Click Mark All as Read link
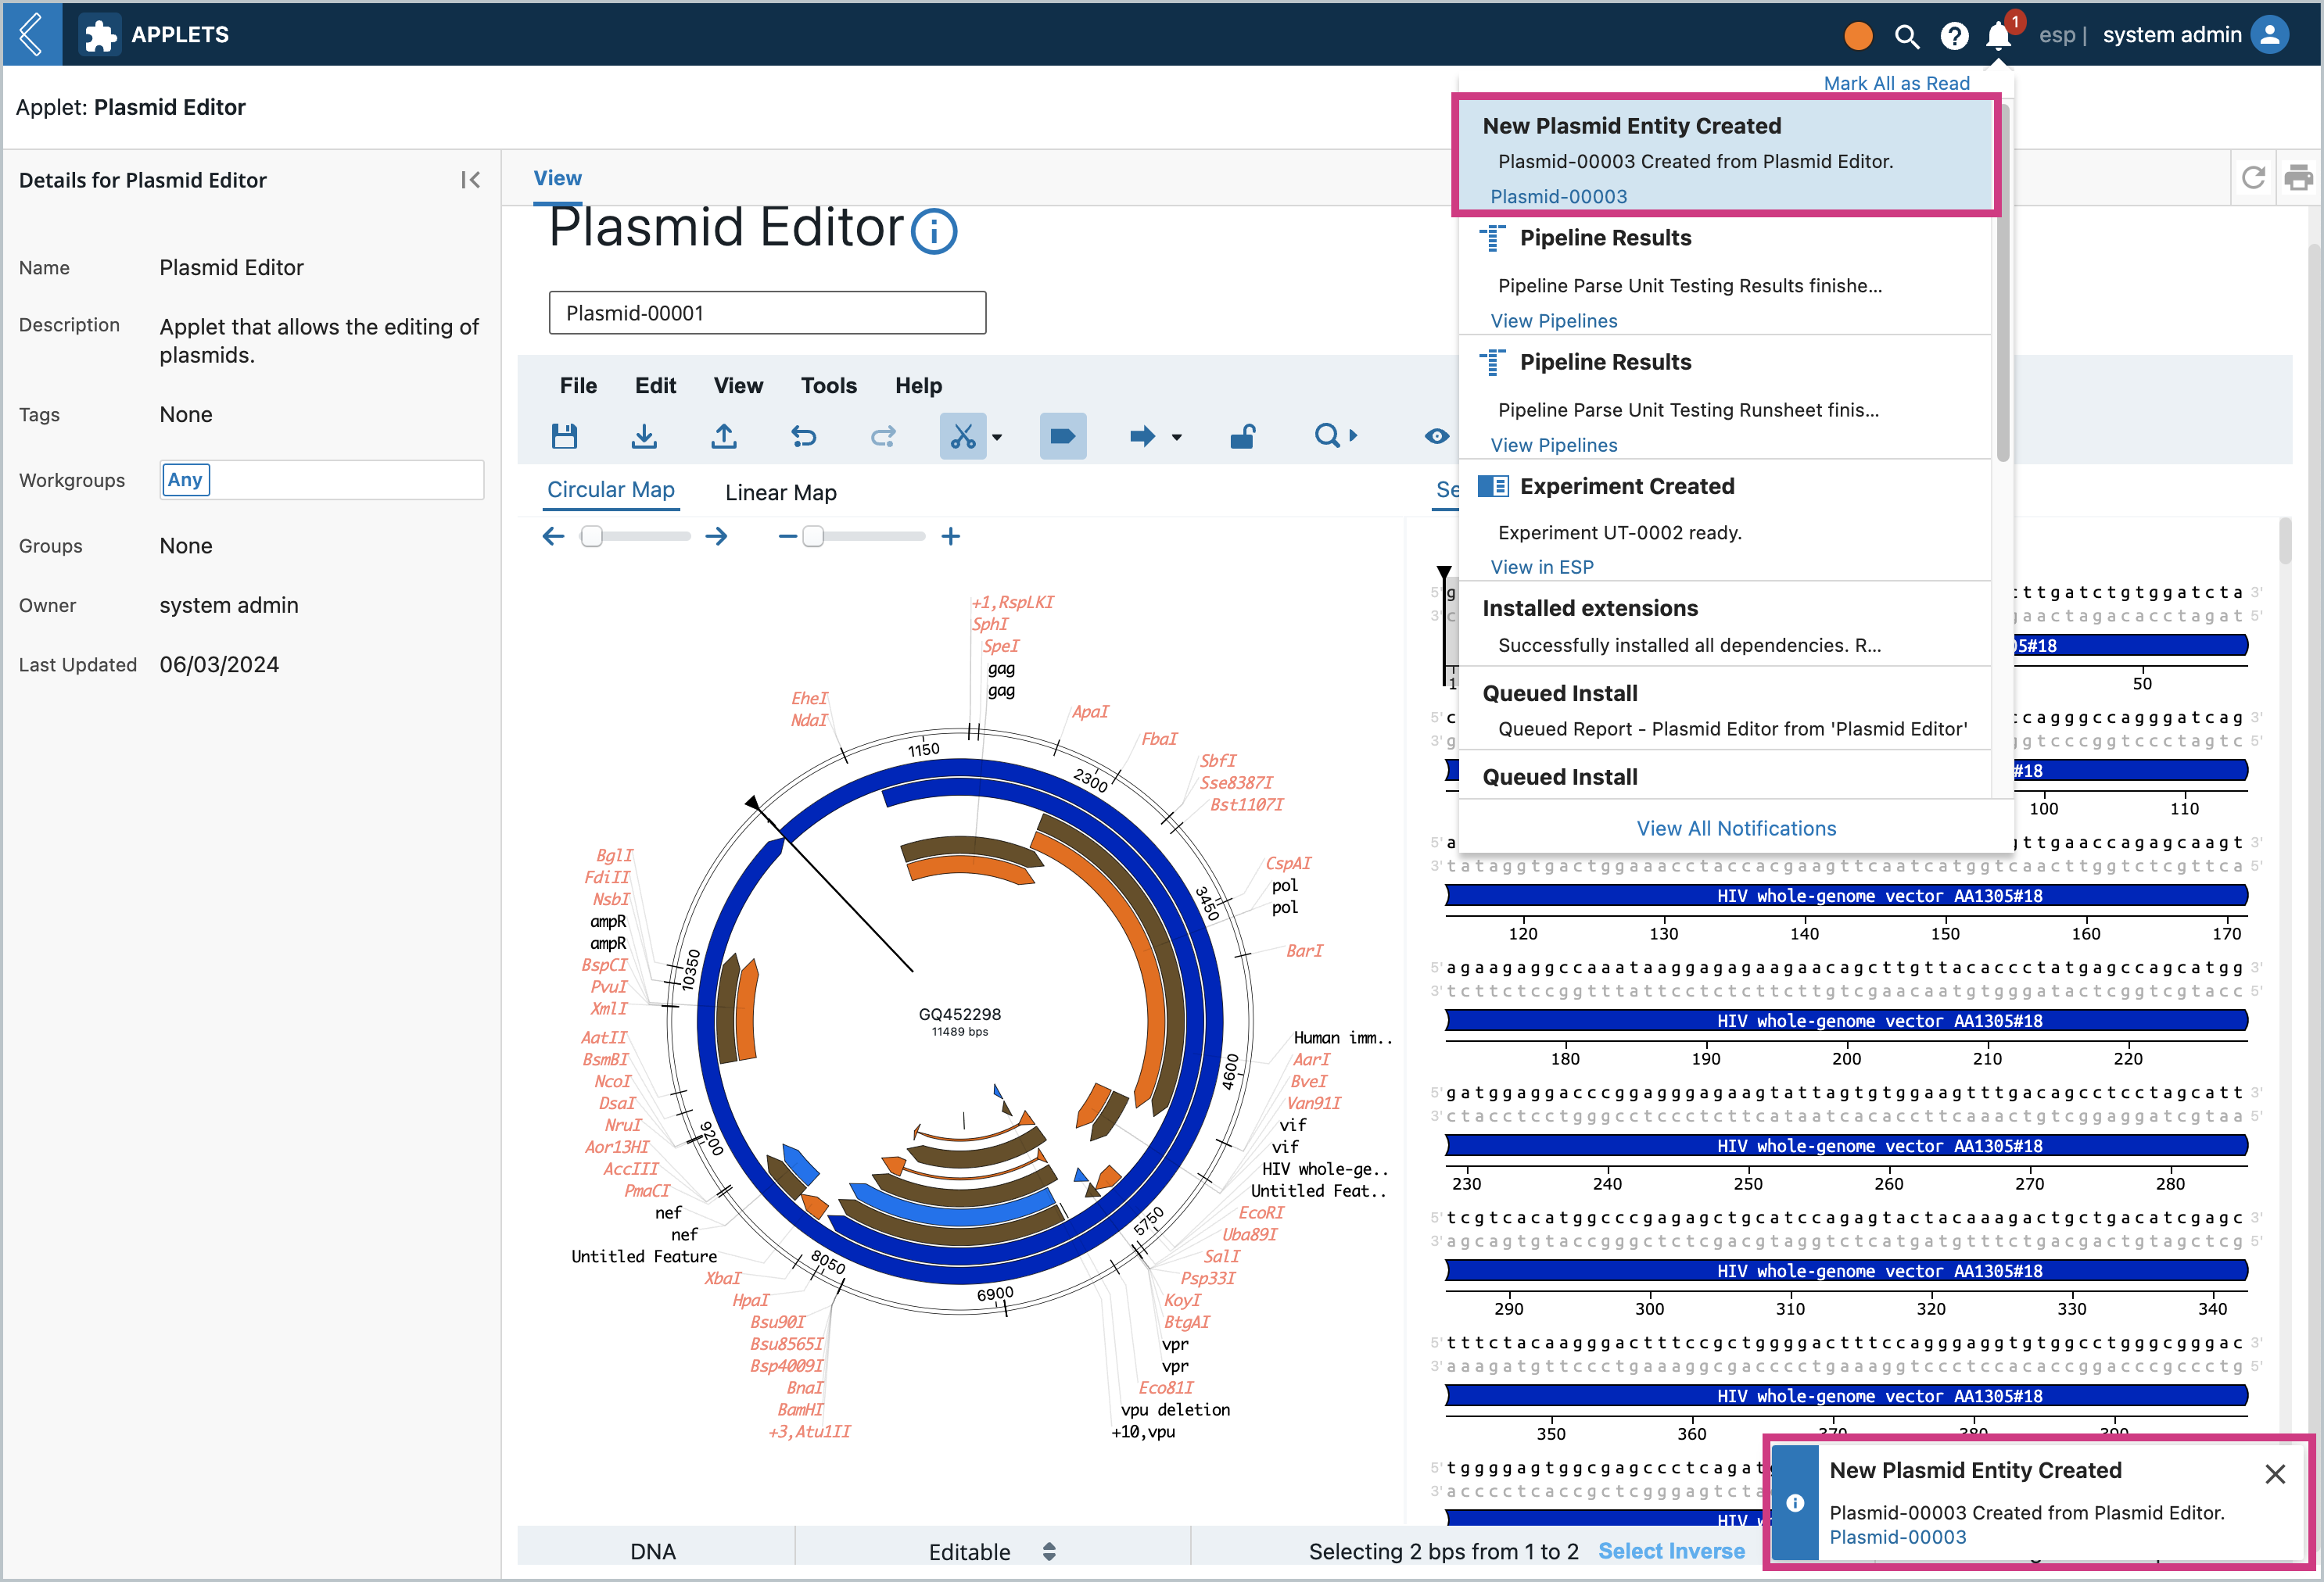The width and height of the screenshot is (2324, 1582). tap(1896, 83)
